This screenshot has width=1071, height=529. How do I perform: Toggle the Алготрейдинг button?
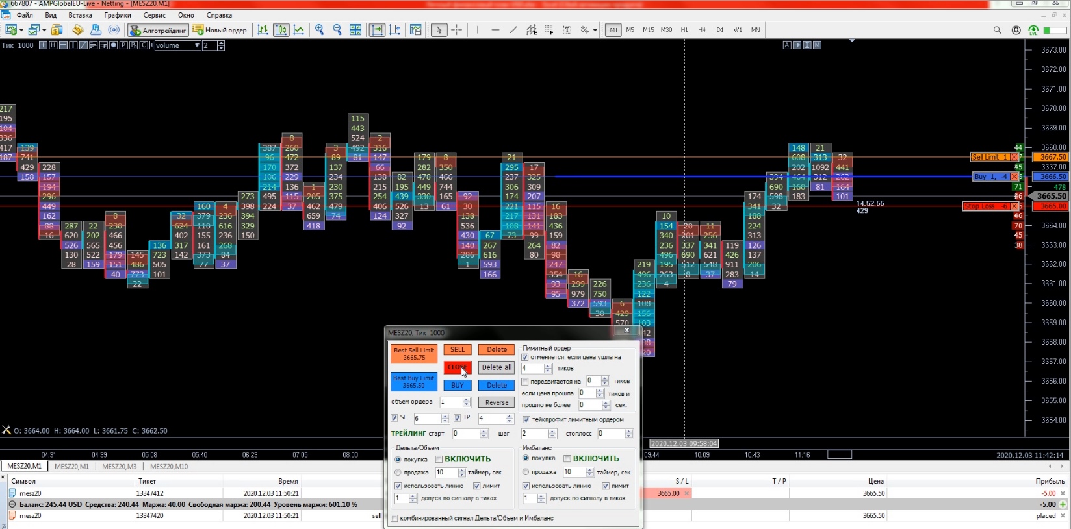(158, 30)
